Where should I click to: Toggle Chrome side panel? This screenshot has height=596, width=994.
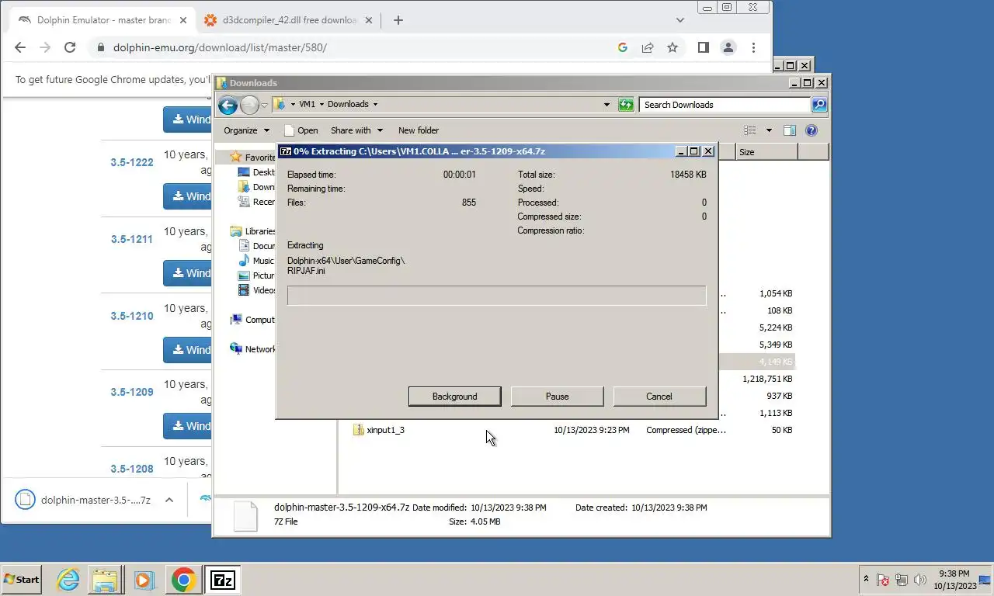point(703,47)
